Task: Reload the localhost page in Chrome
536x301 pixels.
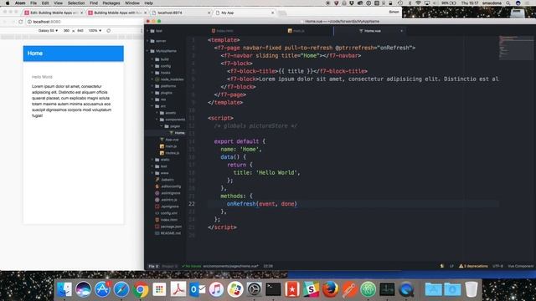Action: pyautogui.click(x=21, y=22)
